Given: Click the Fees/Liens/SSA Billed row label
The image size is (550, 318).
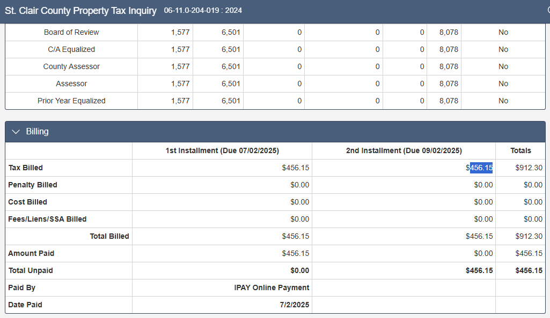Looking at the screenshot, I should click(x=47, y=219).
